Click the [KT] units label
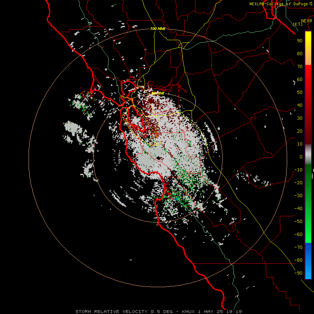 (298, 24)
